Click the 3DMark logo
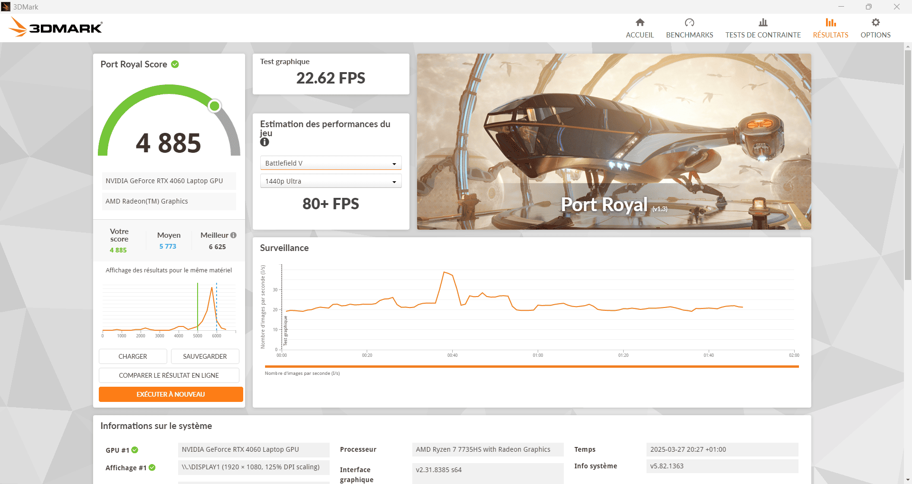 (56, 27)
